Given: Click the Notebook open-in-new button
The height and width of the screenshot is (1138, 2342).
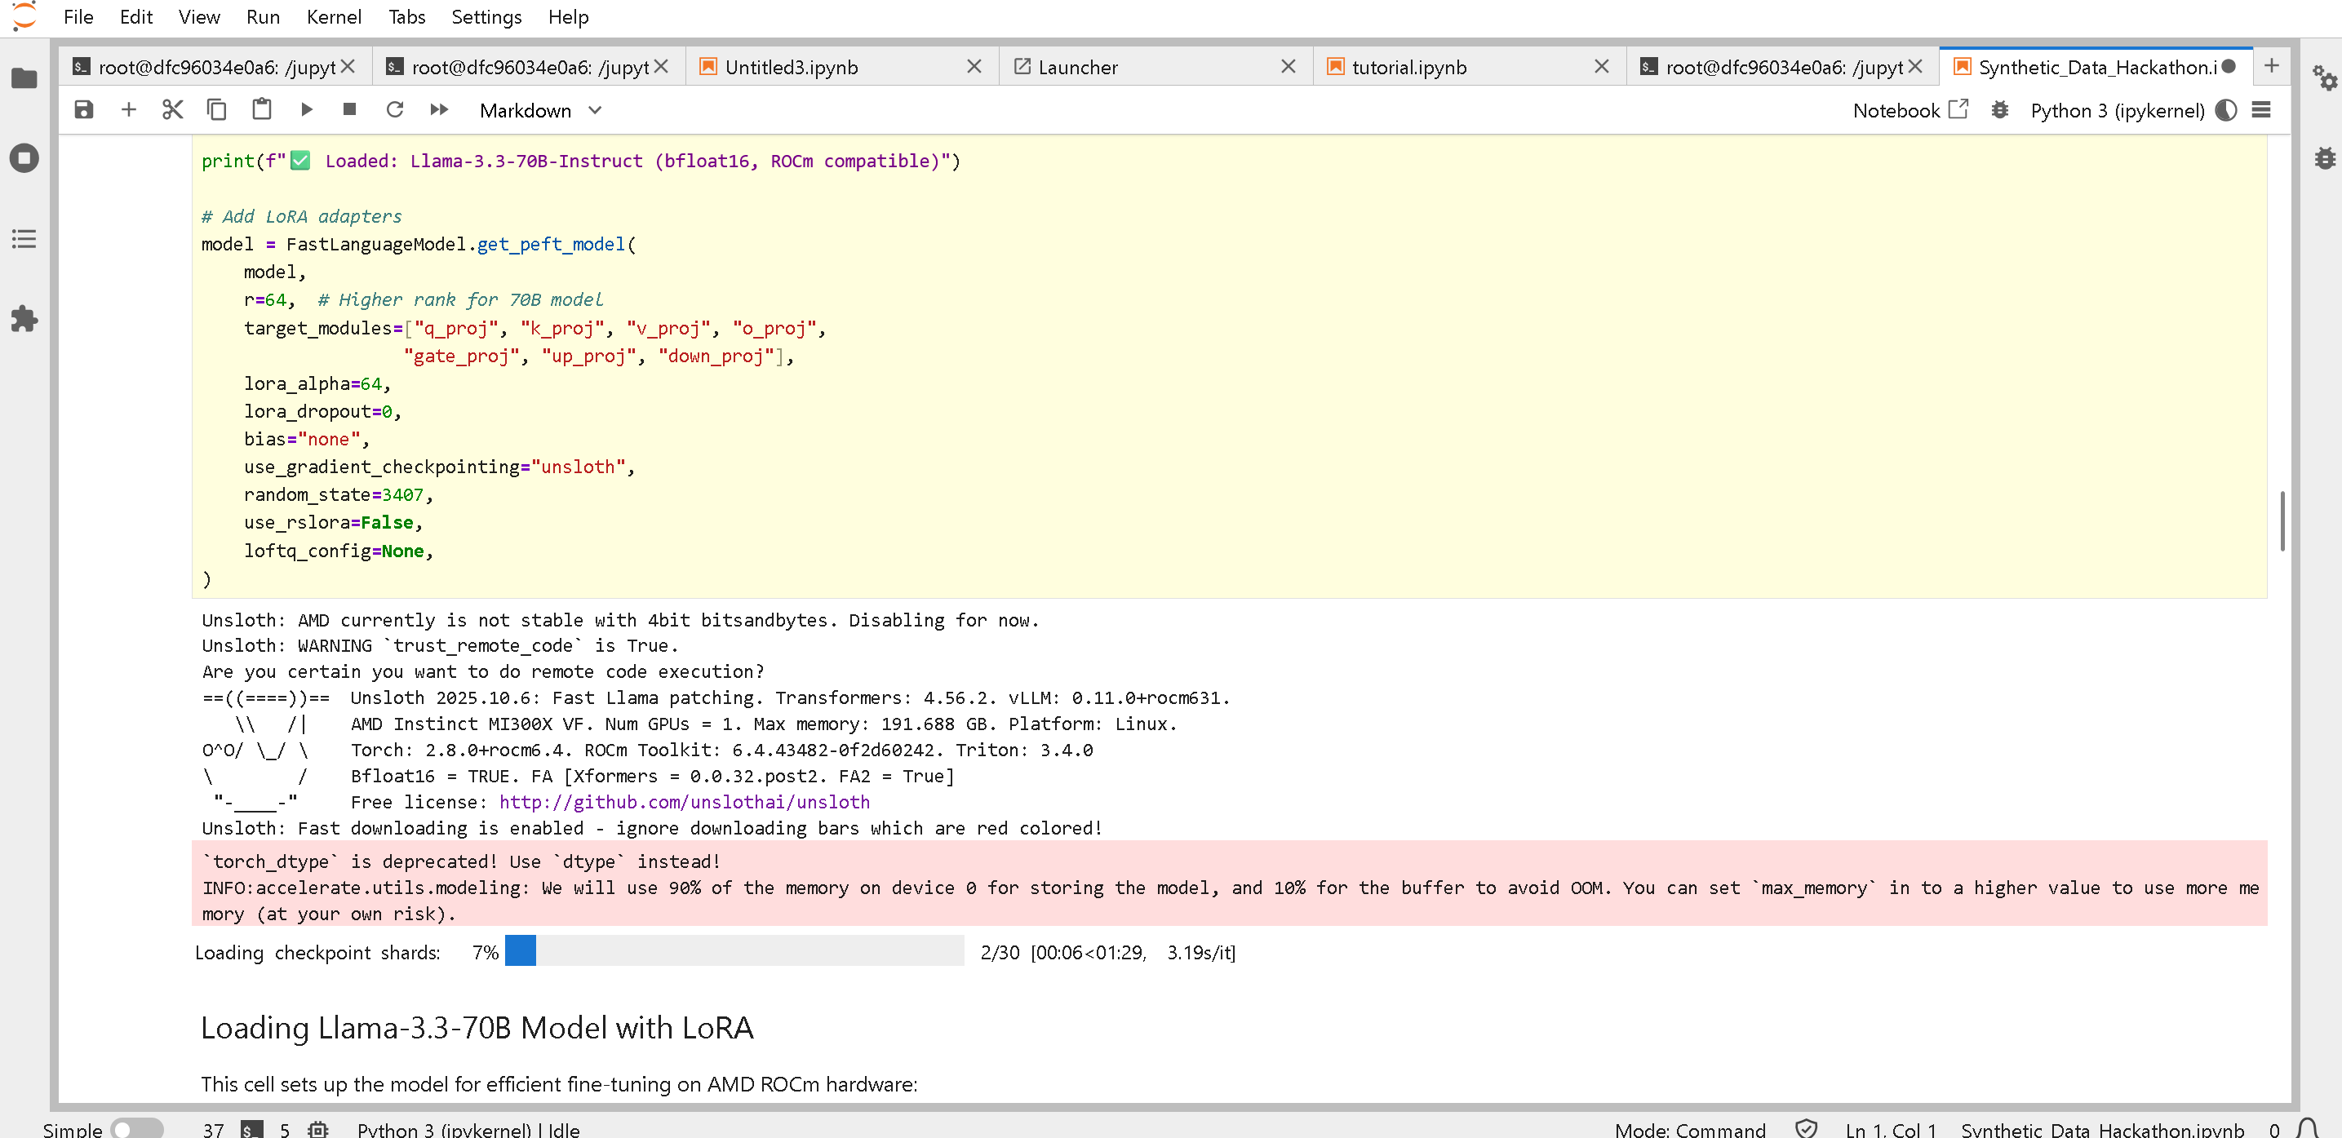Looking at the screenshot, I should point(1910,111).
